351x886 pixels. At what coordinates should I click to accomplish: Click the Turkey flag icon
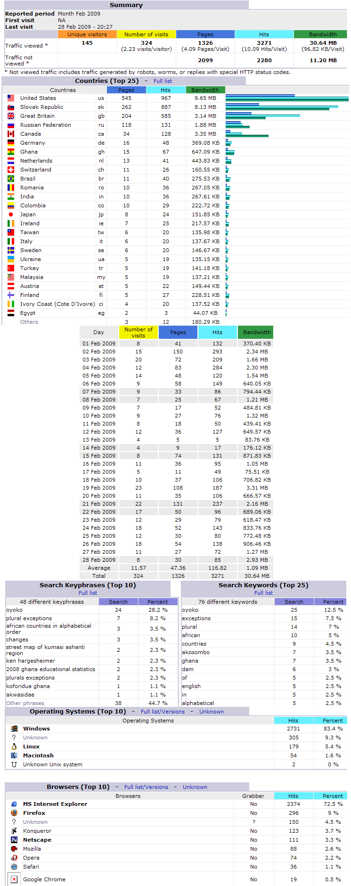click(x=11, y=268)
